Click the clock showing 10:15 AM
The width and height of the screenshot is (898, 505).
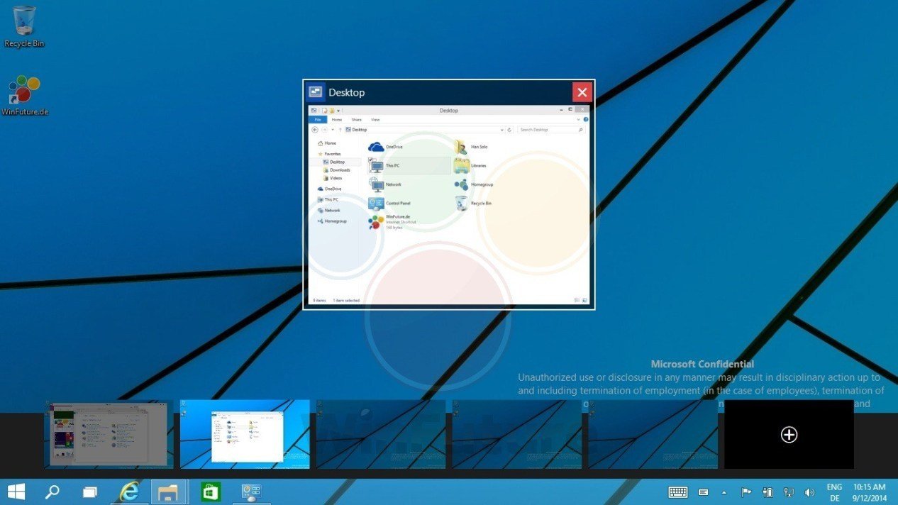pos(870,492)
